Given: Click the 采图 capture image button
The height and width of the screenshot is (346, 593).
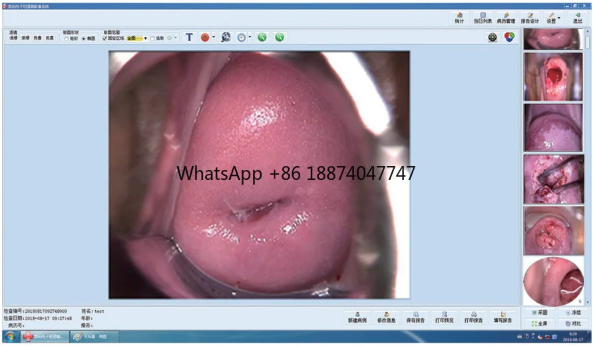Looking at the screenshot, I should [x=540, y=312].
